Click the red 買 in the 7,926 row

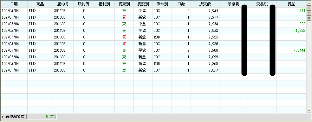124,44
